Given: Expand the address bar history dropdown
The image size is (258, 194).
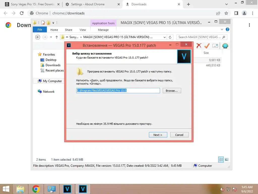Looking at the screenshot, I should pos(164,37).
